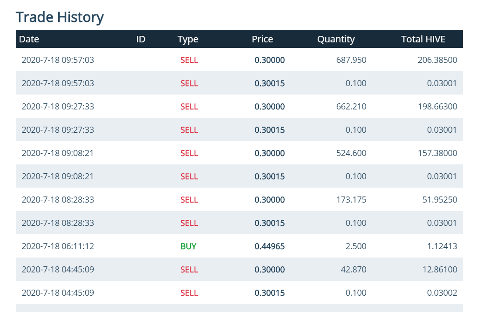Click the 173.175 quantity value
Viewport: 477px width, 312px height.
point(351,199)
